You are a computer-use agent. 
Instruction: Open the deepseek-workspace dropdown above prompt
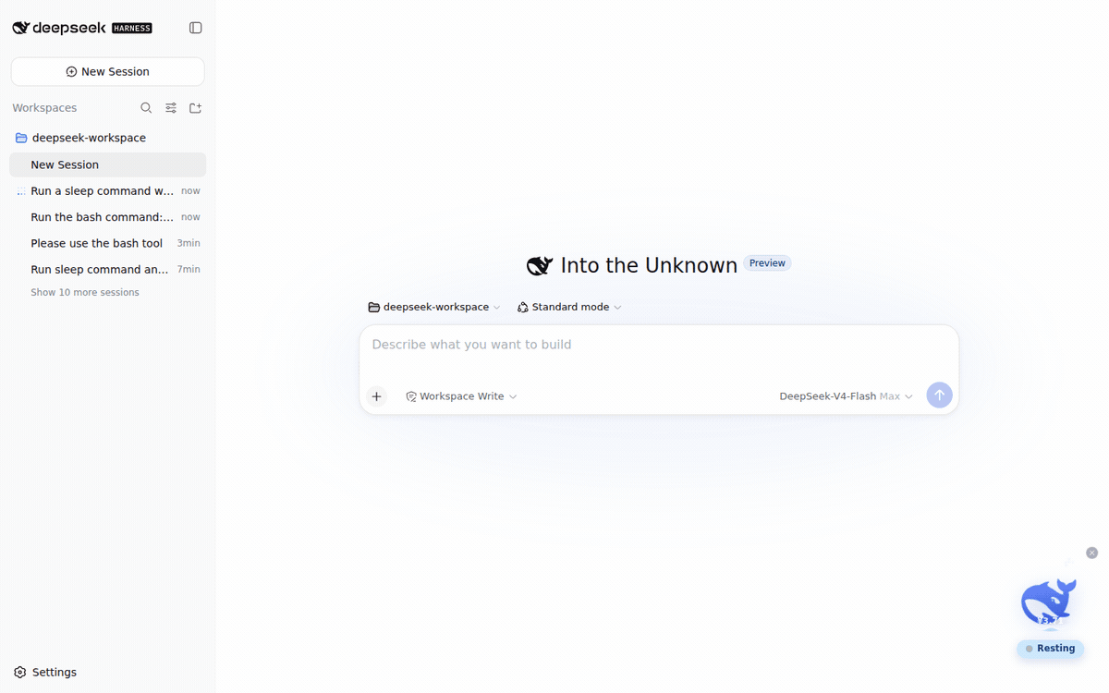click(x=434, y=307)
